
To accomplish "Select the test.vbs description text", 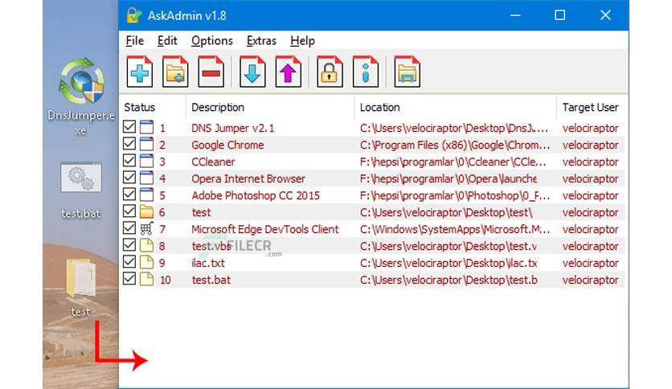I will tap(211, 246).
